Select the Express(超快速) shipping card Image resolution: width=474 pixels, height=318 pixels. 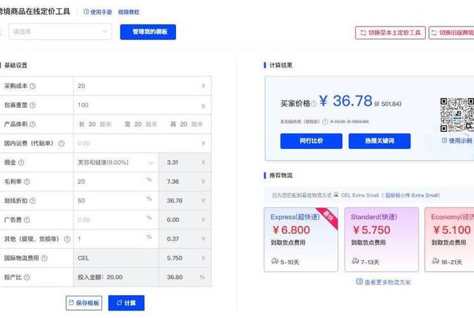point(301,240)
